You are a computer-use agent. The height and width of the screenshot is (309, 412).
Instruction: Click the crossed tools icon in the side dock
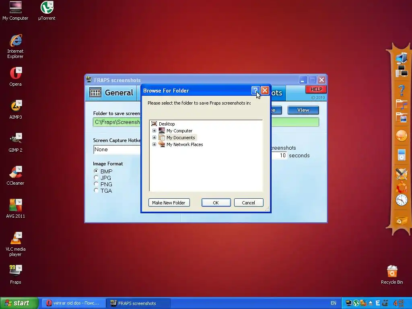(x=402, y=174)
